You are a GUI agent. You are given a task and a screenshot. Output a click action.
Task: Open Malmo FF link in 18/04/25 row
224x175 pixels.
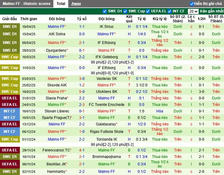click(57, 27)
